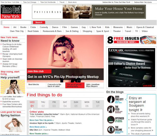
Task: Click the search input field
Action: (x=17, y=23)
